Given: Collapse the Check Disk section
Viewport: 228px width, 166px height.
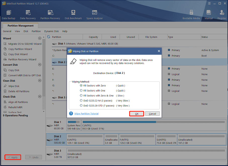Looking at the screenshot, I should 39,97.
